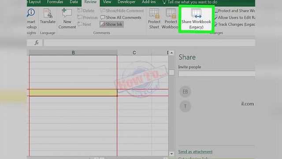Switch to the View tab
This screenshot has width=282, height=159.
pyautogui.click(x=107, y=2)
